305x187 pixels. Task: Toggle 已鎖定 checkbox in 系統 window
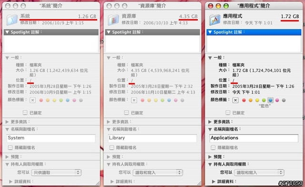pos(25,113)
